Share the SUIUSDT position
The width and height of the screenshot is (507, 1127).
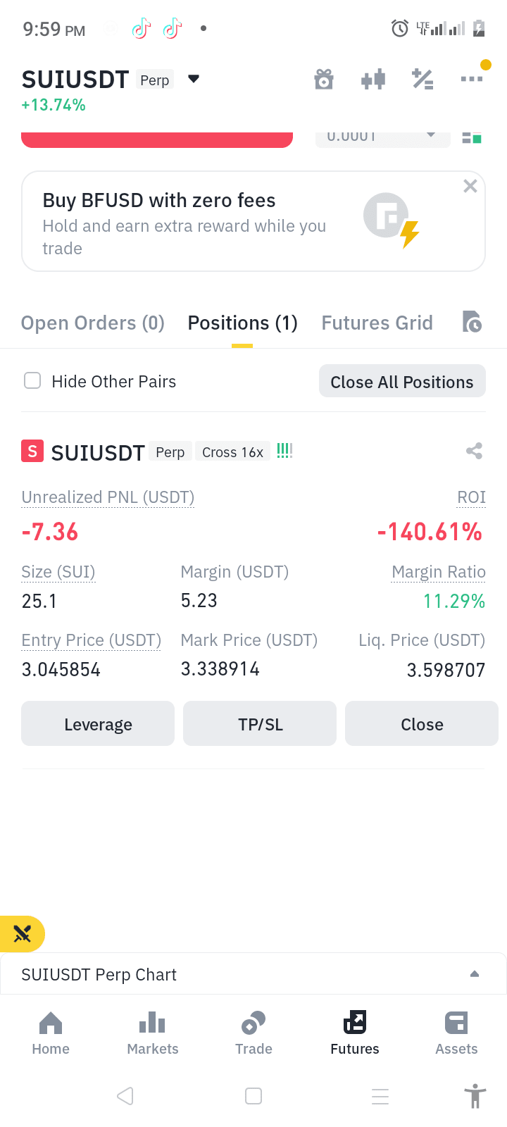[474, 451]
